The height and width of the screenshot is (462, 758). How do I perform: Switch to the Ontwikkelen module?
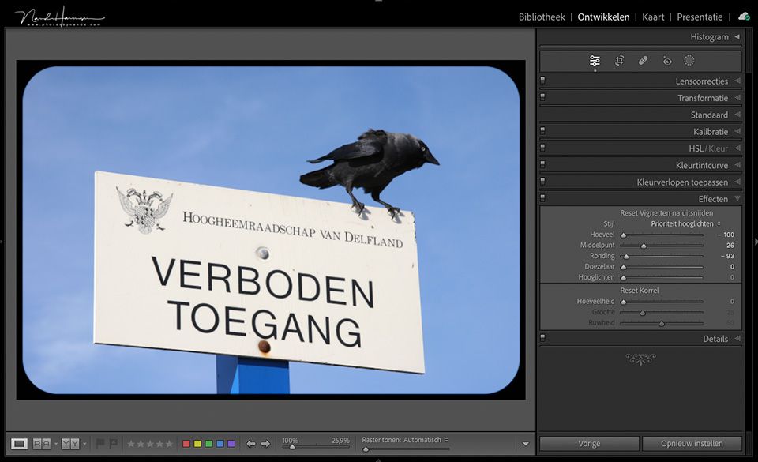click(x=603, y=17)
